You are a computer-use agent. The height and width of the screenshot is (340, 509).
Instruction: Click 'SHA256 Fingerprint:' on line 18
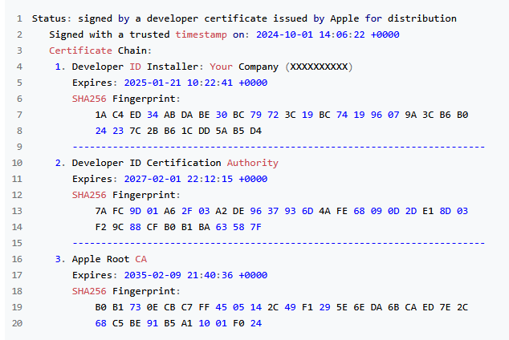(x=126, y=291)
